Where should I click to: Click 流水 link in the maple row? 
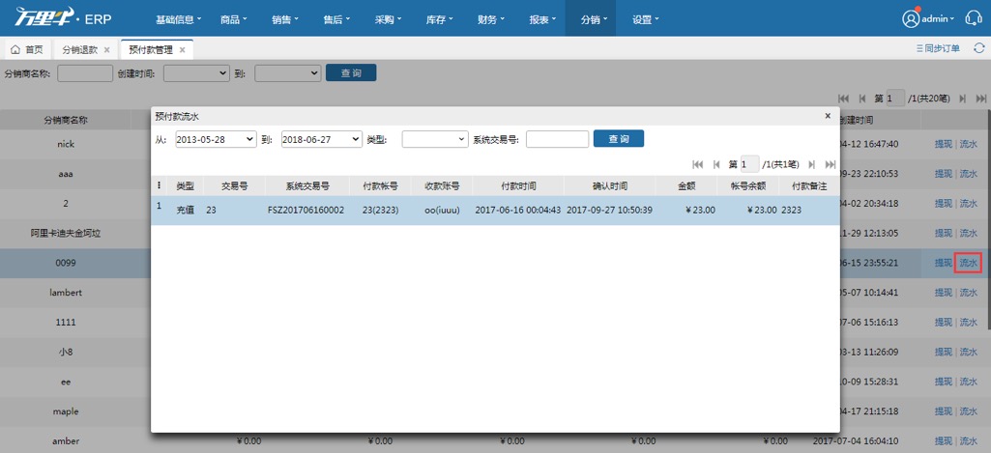pos(968,411)
